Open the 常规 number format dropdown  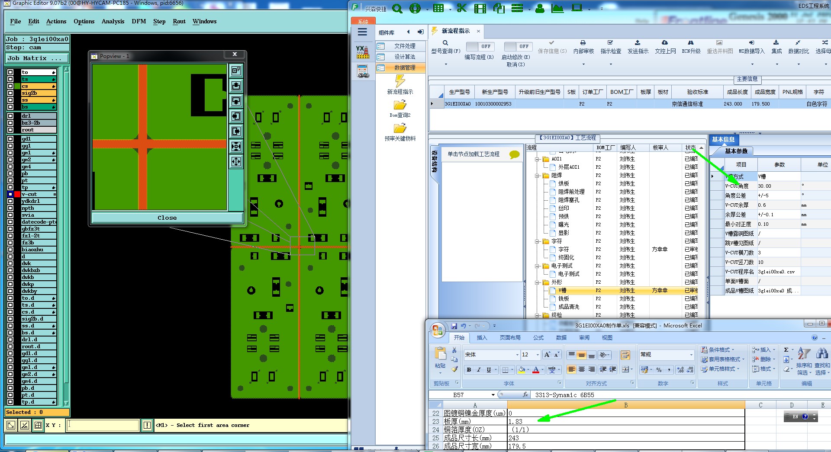click(x=691, y=355)
